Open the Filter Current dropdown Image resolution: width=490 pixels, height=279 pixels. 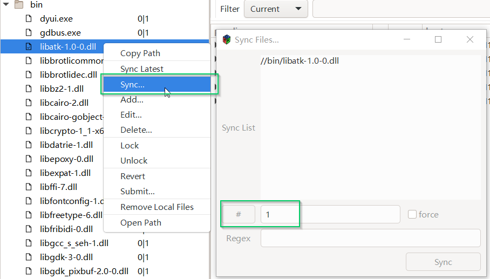tap(276, 9)
